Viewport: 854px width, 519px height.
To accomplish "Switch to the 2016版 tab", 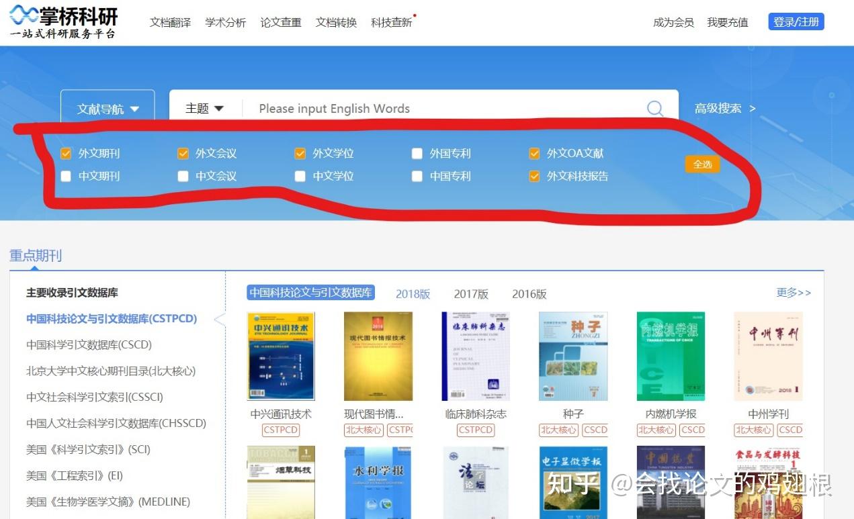I will pyautogui.click(x=529, y=294).
